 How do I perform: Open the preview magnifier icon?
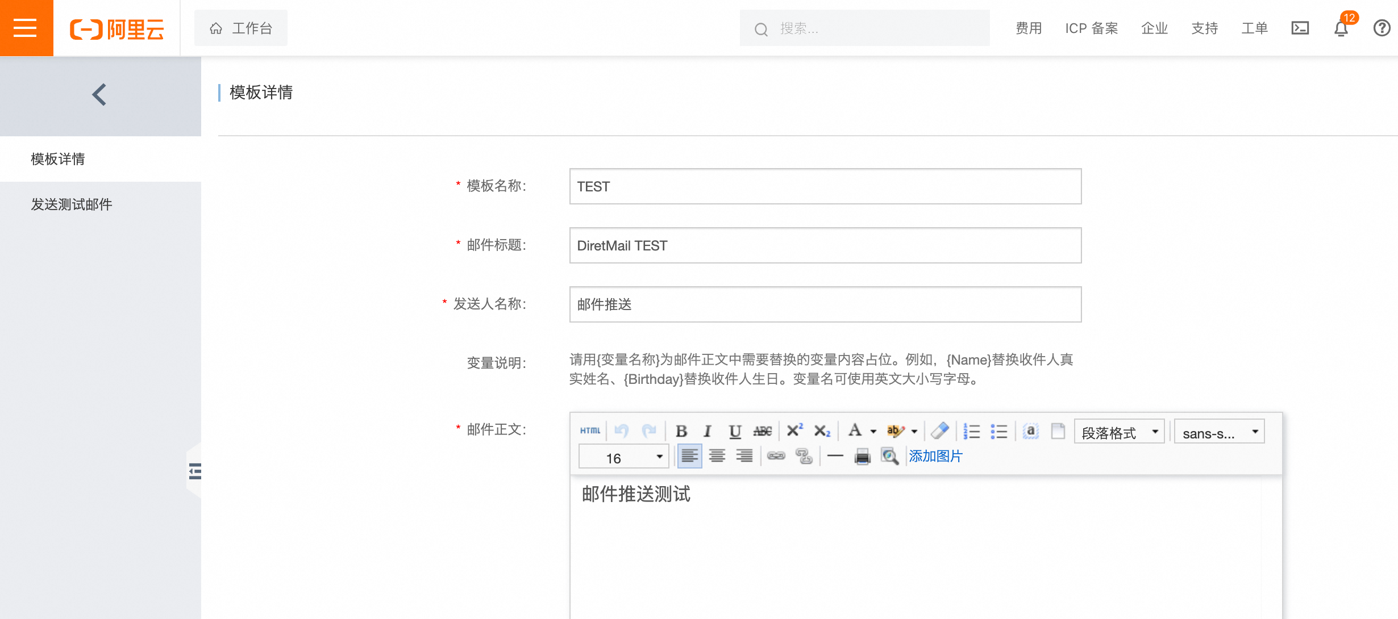tap(889, 456)
